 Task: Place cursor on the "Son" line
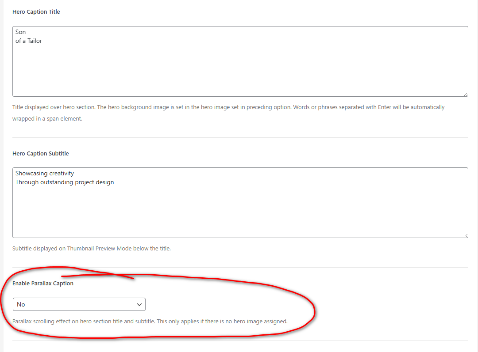point(21,32)
